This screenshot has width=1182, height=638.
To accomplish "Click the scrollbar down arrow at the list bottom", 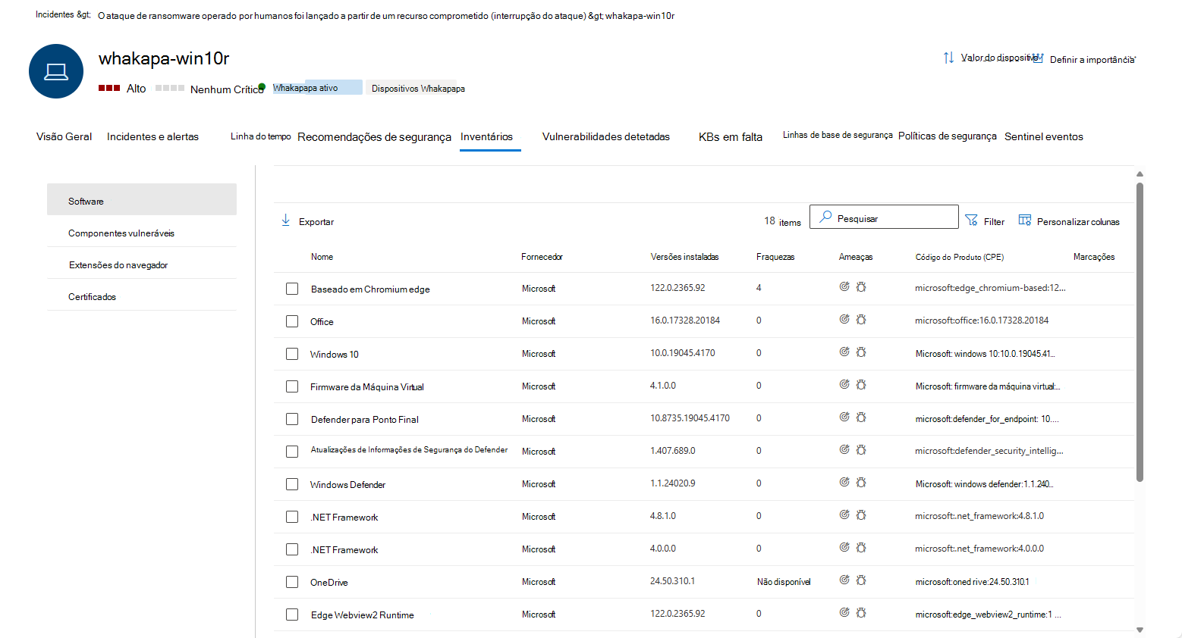I will (x=1140, y=630).
